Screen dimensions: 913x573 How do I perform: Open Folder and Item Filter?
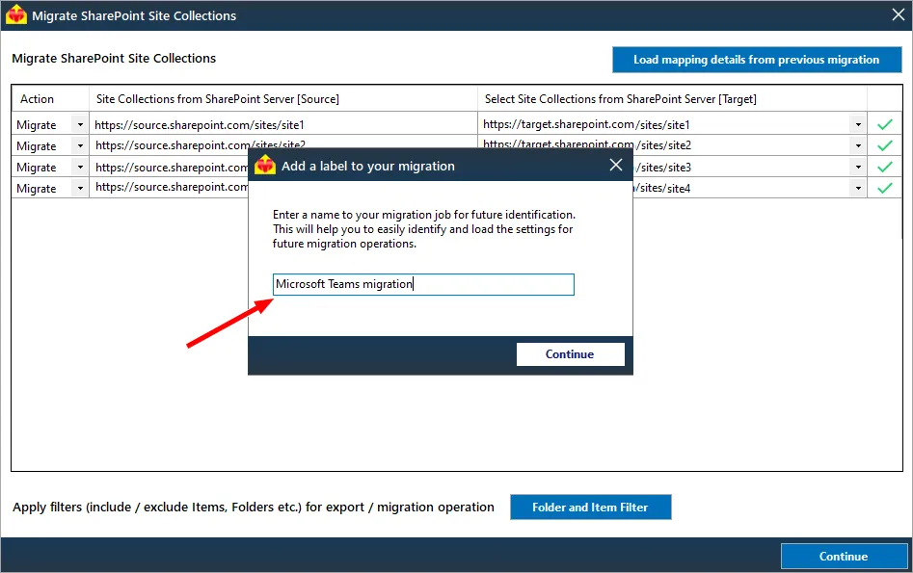click(590, 508)
